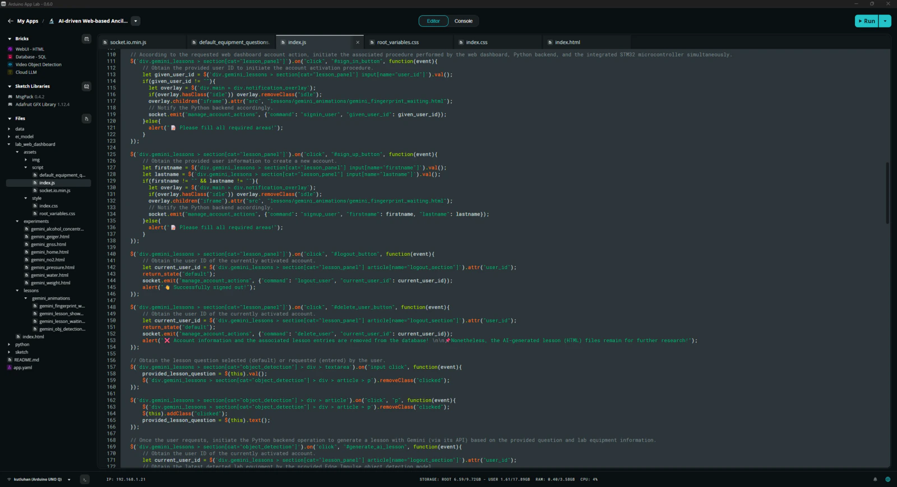Click the app.yaml file icon
This screenshot has width=897, height=487.
(10, 368)
